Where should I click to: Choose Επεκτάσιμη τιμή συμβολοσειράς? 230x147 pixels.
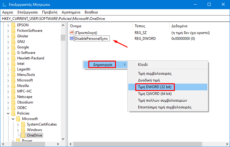click(x=168, y=107)
